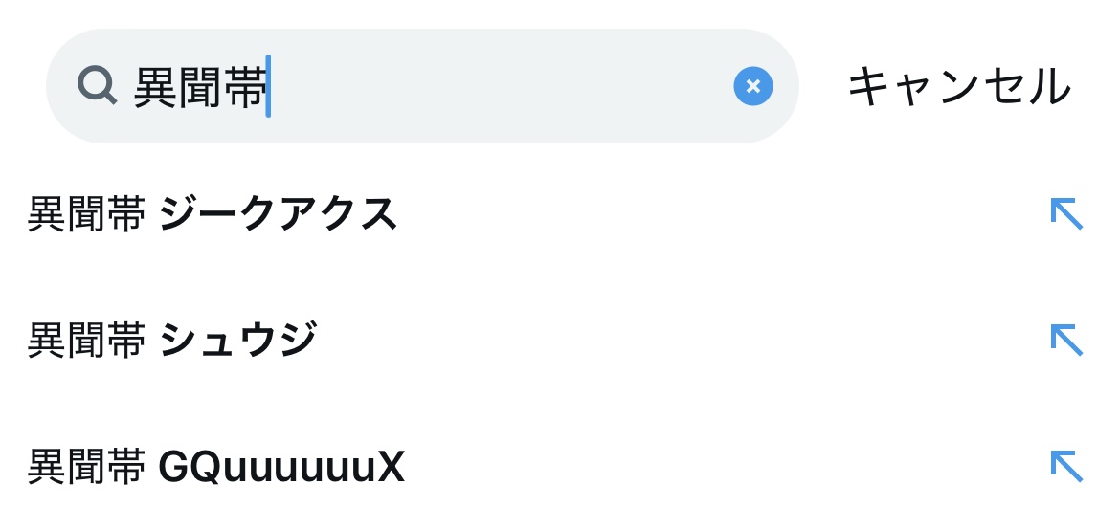This screenshot has width=1120, height=529.
Task: Click empty area inside the search bar
Action: [498, 86]
